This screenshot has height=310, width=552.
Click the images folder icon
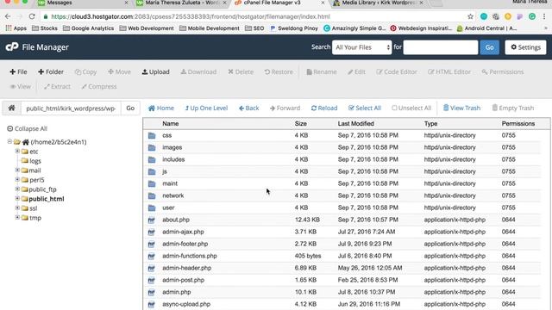click(x=152, y=147)
